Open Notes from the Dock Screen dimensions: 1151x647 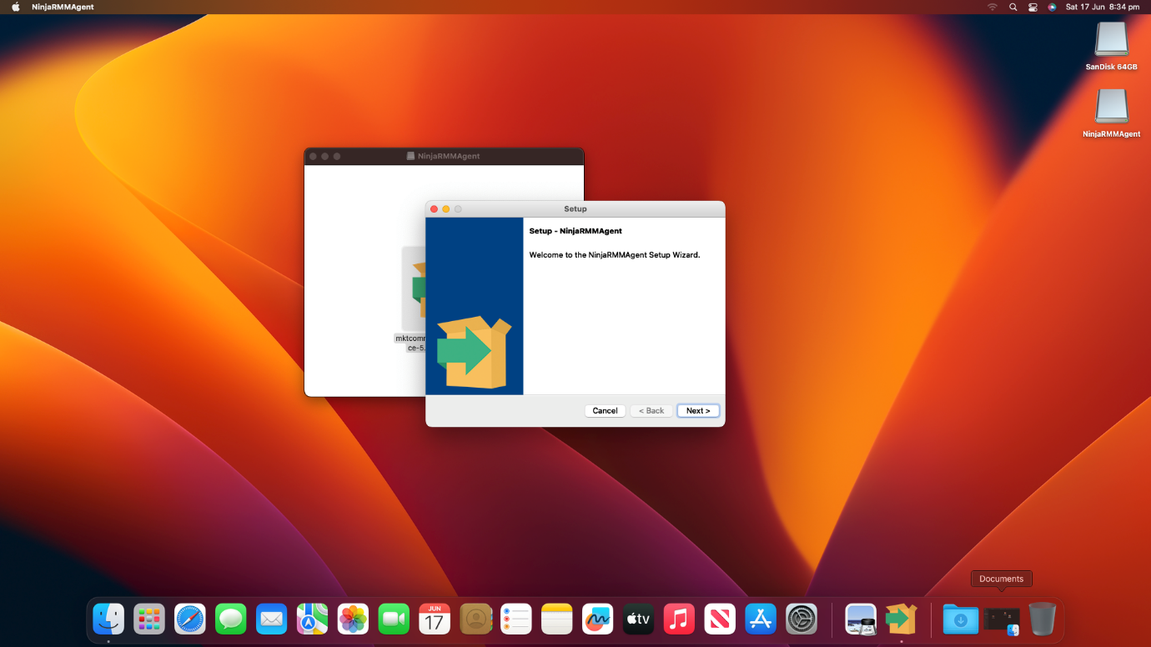click(x=557, y=619)
